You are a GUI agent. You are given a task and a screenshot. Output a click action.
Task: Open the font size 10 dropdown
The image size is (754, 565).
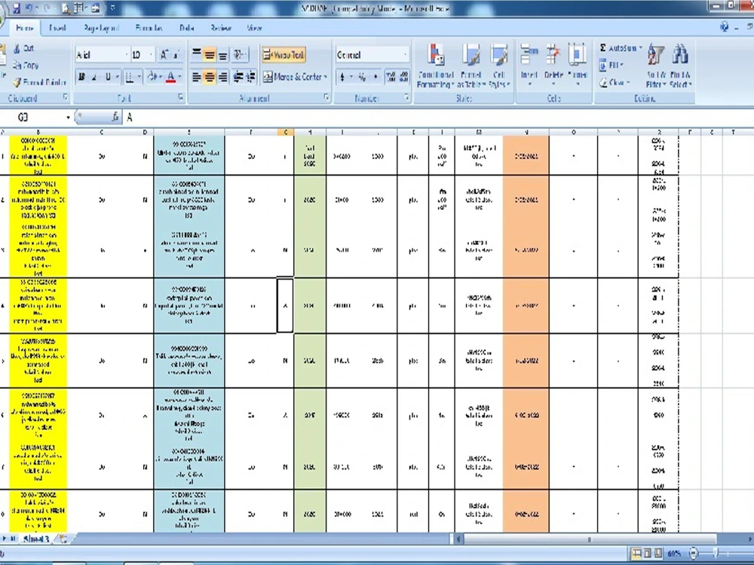[151, 55]
